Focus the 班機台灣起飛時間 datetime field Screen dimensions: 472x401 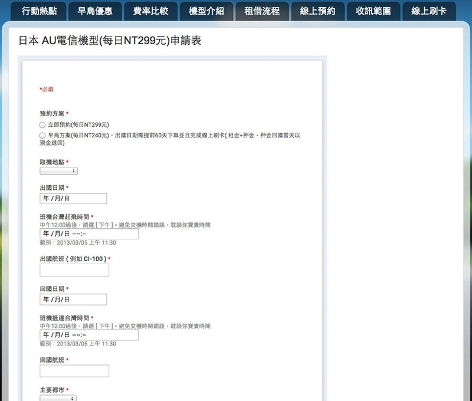point(89,234)
